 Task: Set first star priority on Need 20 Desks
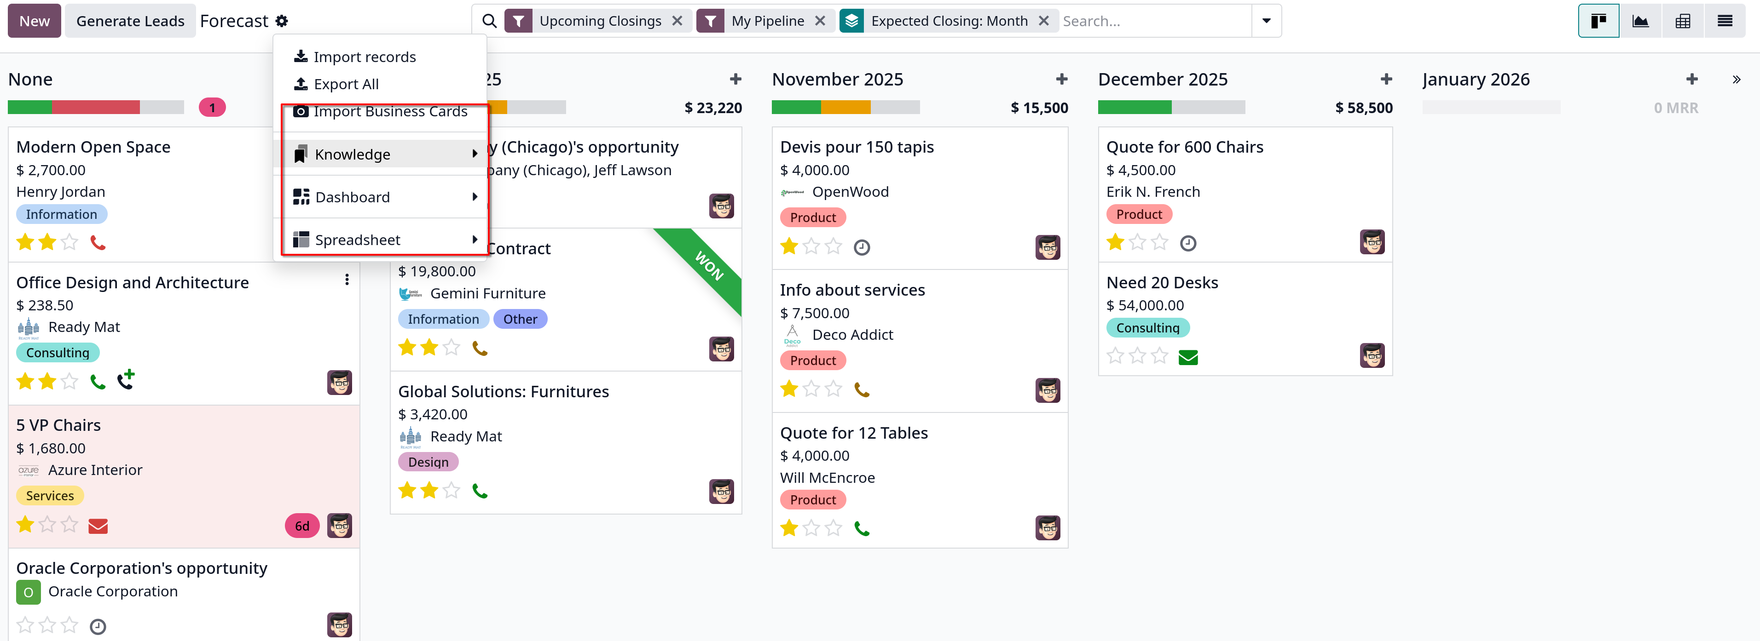[1115, 355]
